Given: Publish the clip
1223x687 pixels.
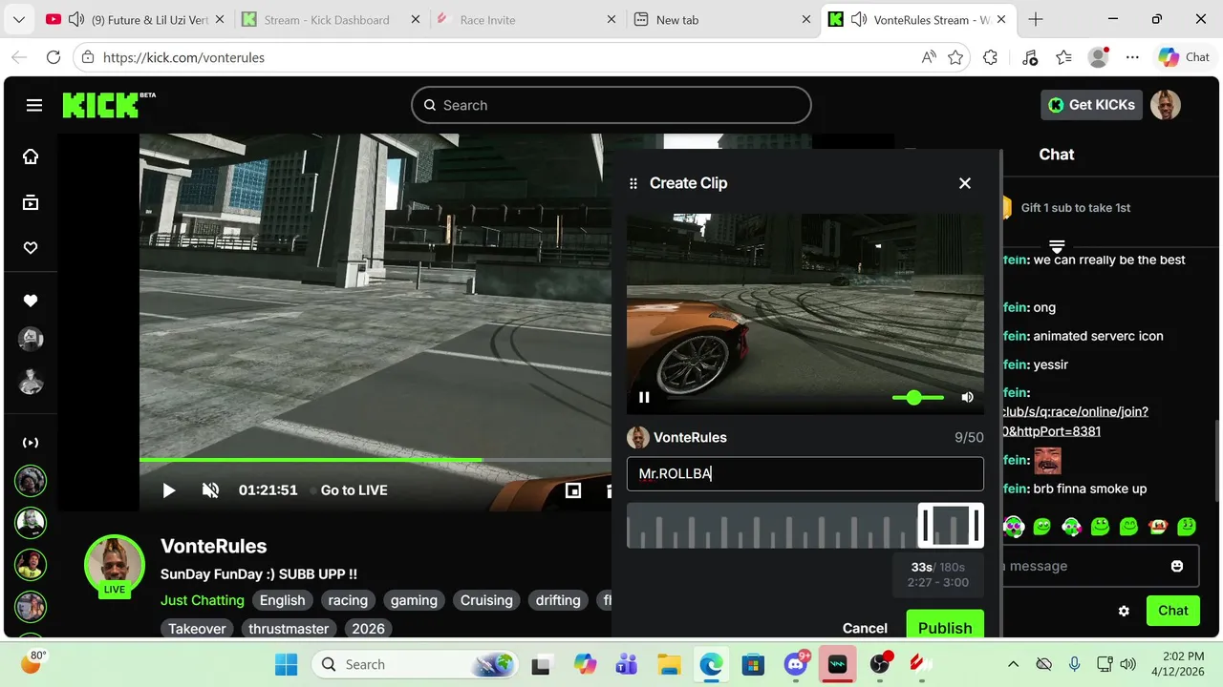Looking at the screenshot, I should [x=945, y=626].
